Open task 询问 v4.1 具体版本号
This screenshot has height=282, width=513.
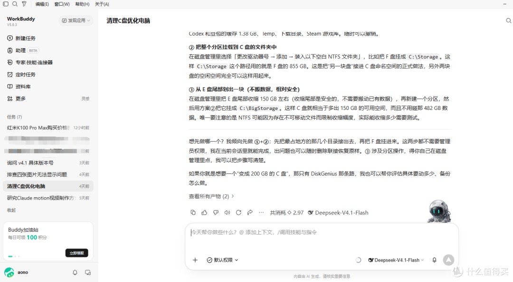[48, 163]
